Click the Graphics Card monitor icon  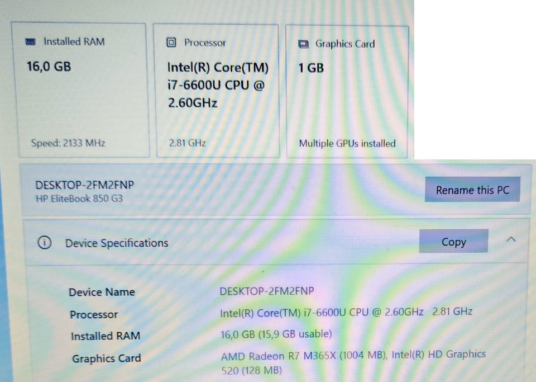pyautogui.click(x=304, y=44)
